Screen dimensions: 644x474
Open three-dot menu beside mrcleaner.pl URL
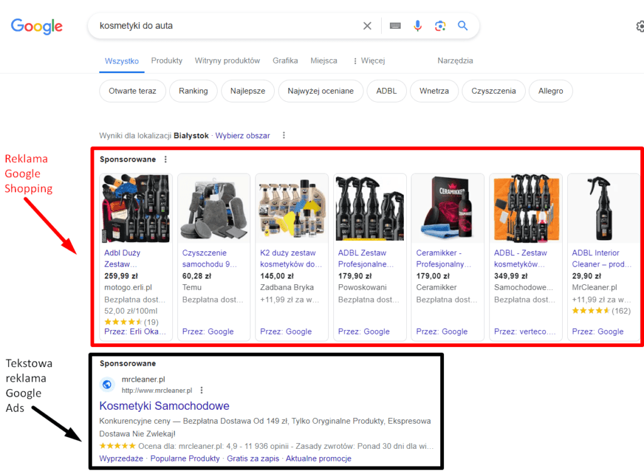(202, 390)
